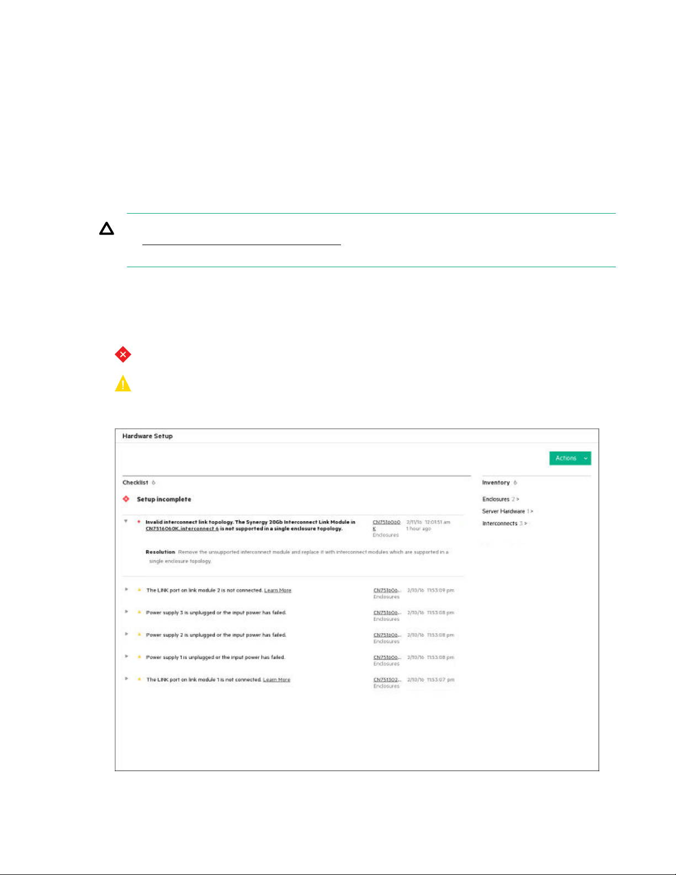676x875 pixels.
Task: Expand the Power supply 2 unplugged alert
Action: click(x=126, y=634)
